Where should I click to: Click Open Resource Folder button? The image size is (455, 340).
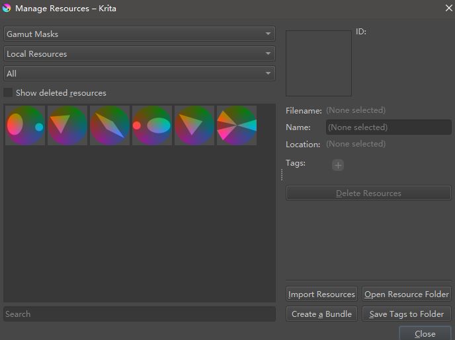click(407, 294)
